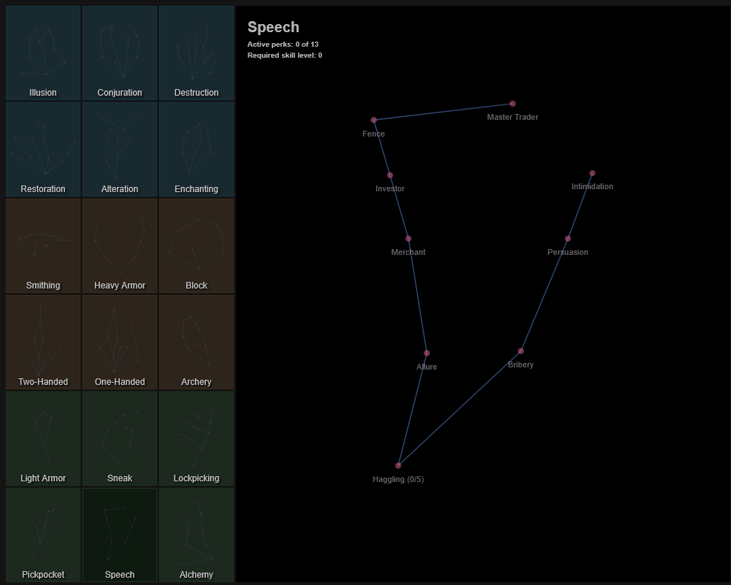Click the 'Bribery' label text
Viewport: 731px width, 585px height.
[521, 364]
